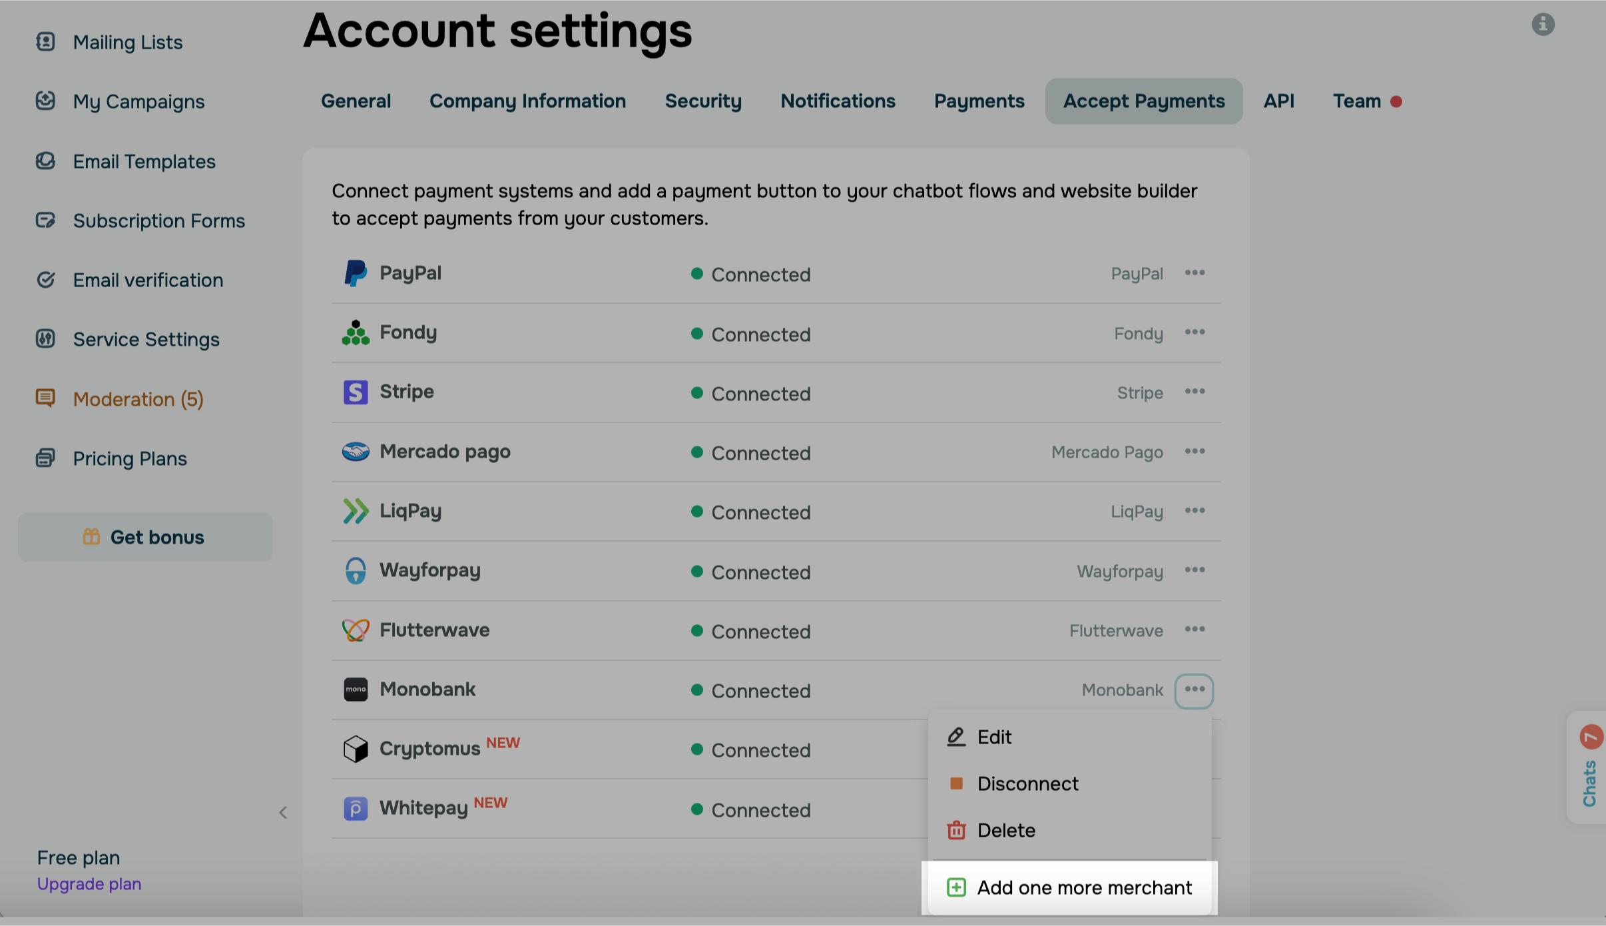This screenshot has height=926, width=1606.
Task: Choose Delete in the Monobank menu
Action: (1005, 830)
